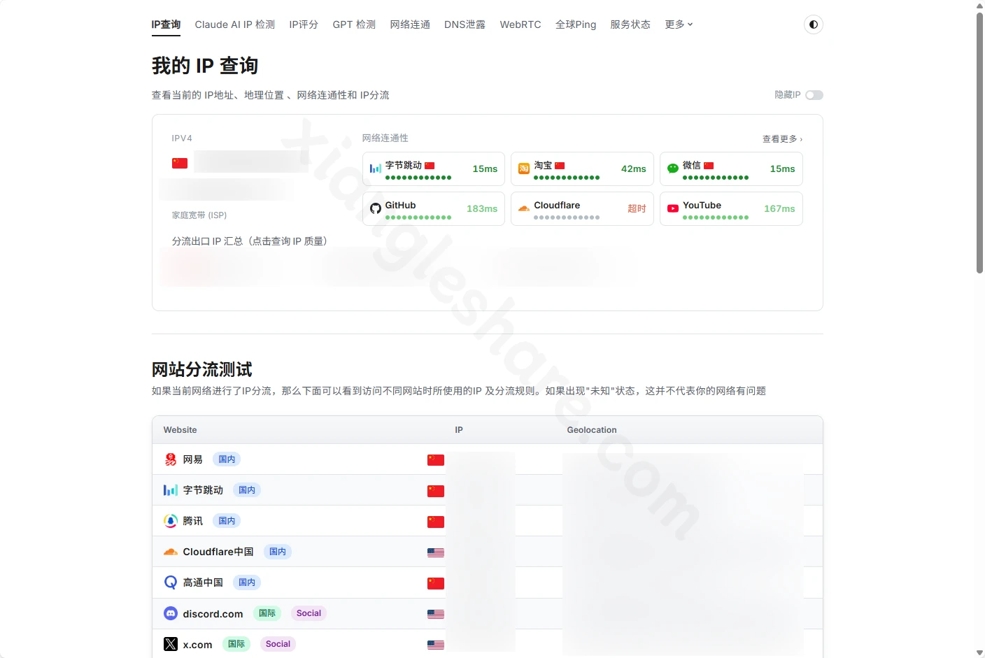Click the 网站分流测试 heading
The width and height of the screenshot is (985, 658).
(x=202, y=369)
